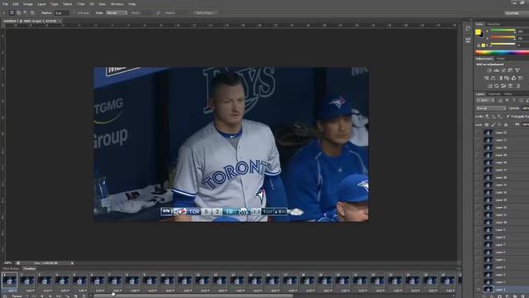Open the layer blend mode Normal dropdown
529x298 pixels.
click(x=491, y=108)
